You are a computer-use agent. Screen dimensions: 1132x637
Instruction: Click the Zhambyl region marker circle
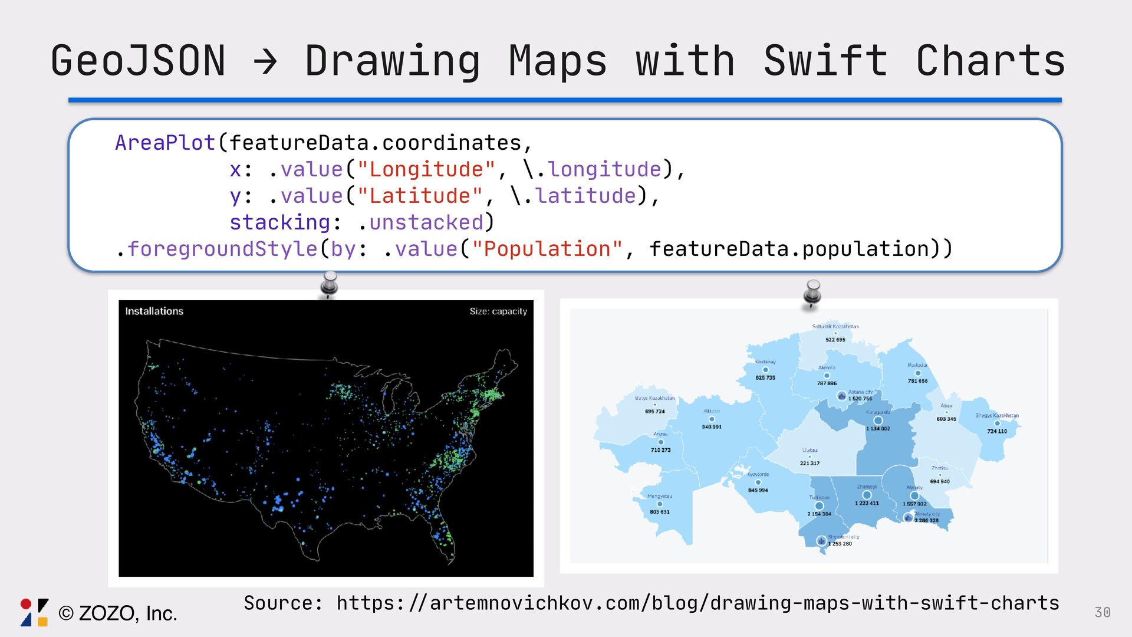[x=867, y=495]
